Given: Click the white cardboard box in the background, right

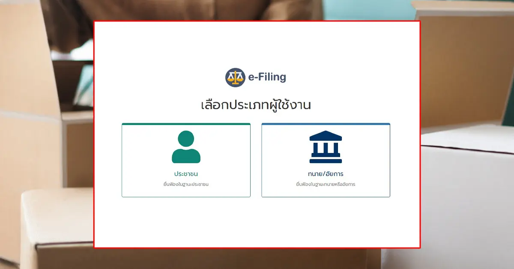Looking at the screenshot, I should pyautogui.click(x=467, y=193).
